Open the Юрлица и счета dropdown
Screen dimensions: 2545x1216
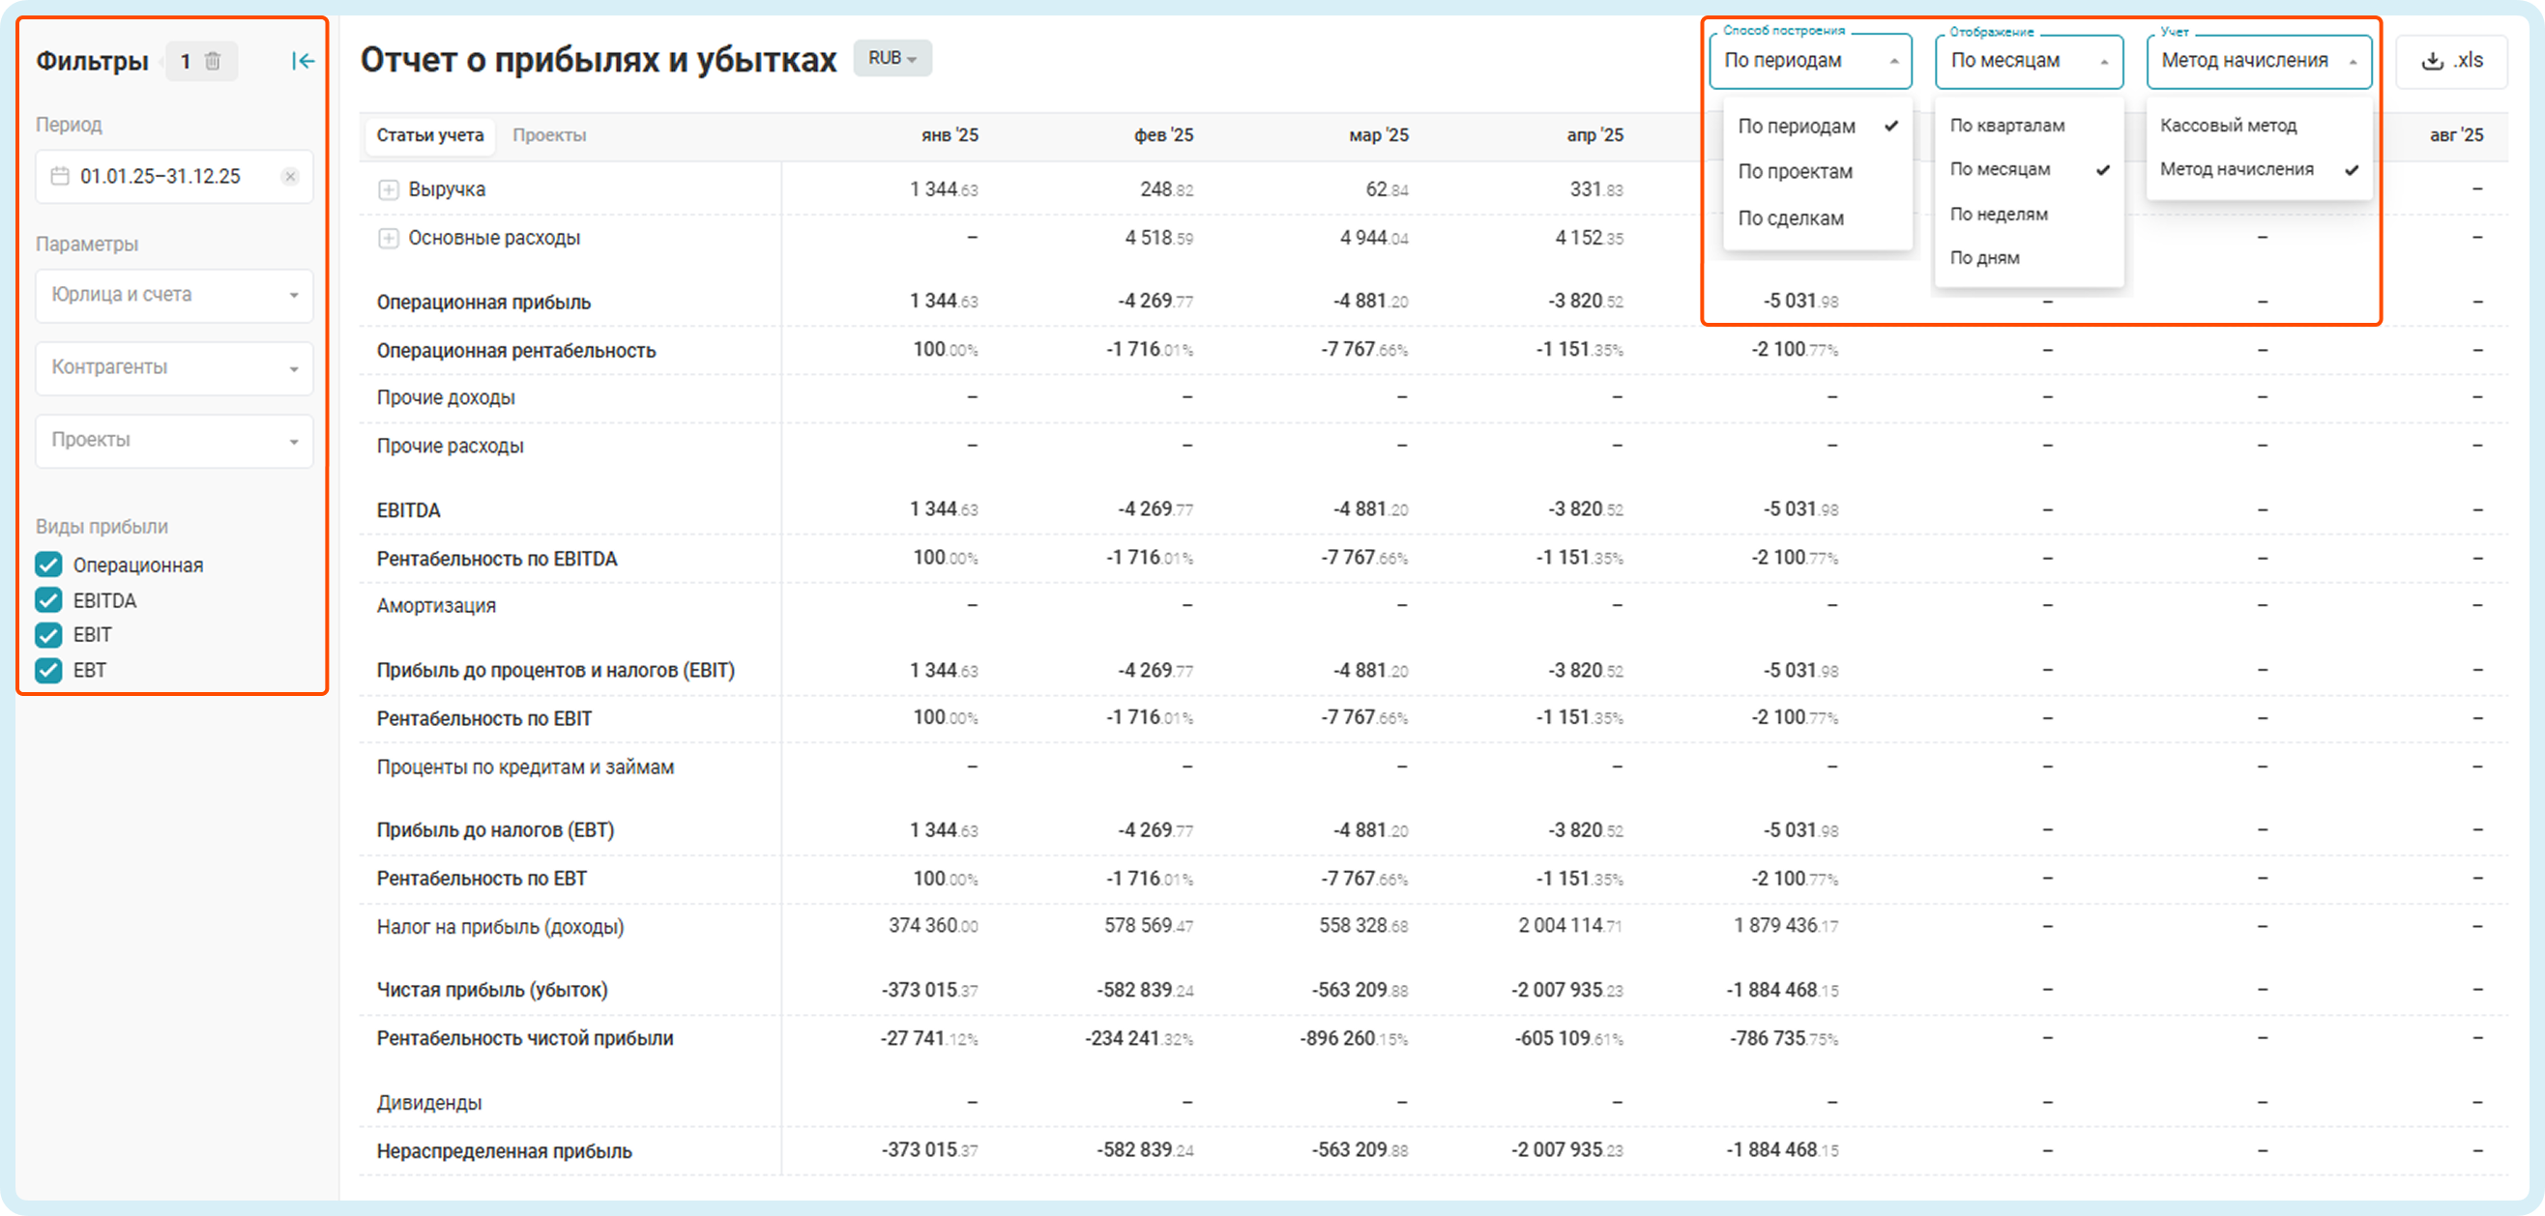coord(174,296)
